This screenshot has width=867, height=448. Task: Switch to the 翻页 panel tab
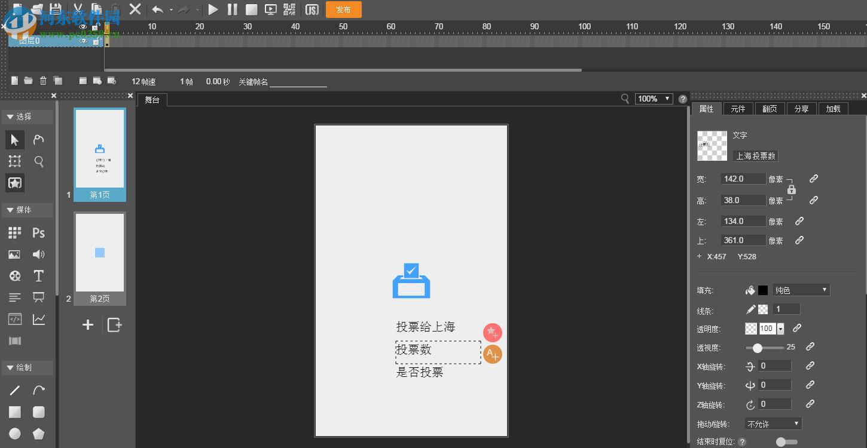(770, 108)
